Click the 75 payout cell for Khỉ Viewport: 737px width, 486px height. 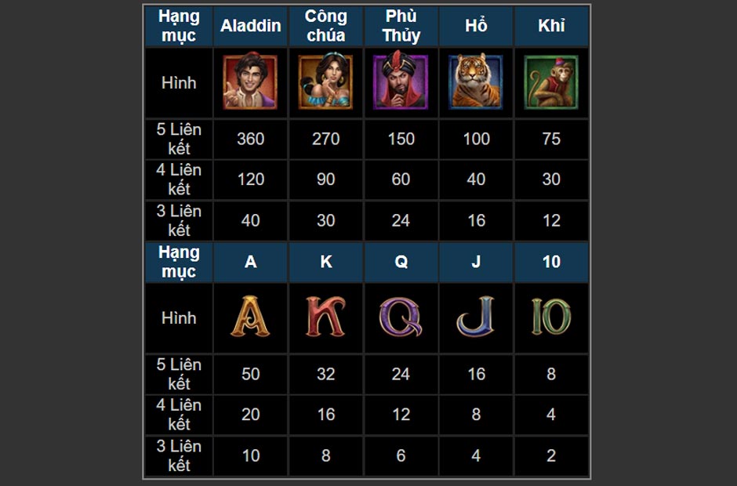(x=551, y=139)
